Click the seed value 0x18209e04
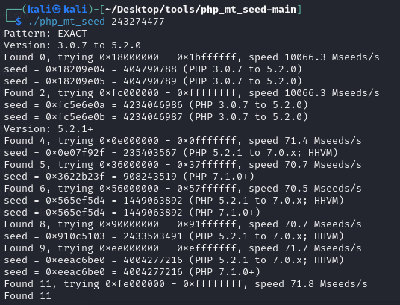 tap(75, 69)
